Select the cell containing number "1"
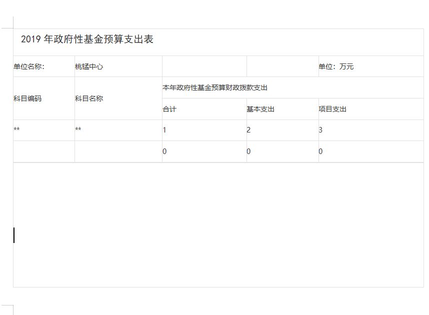 [164, 130]
